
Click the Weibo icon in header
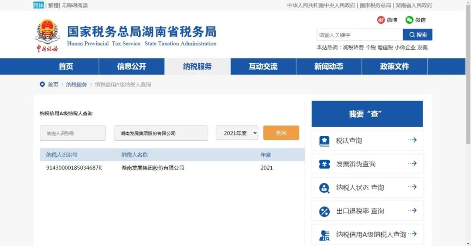tap(381, 20)
